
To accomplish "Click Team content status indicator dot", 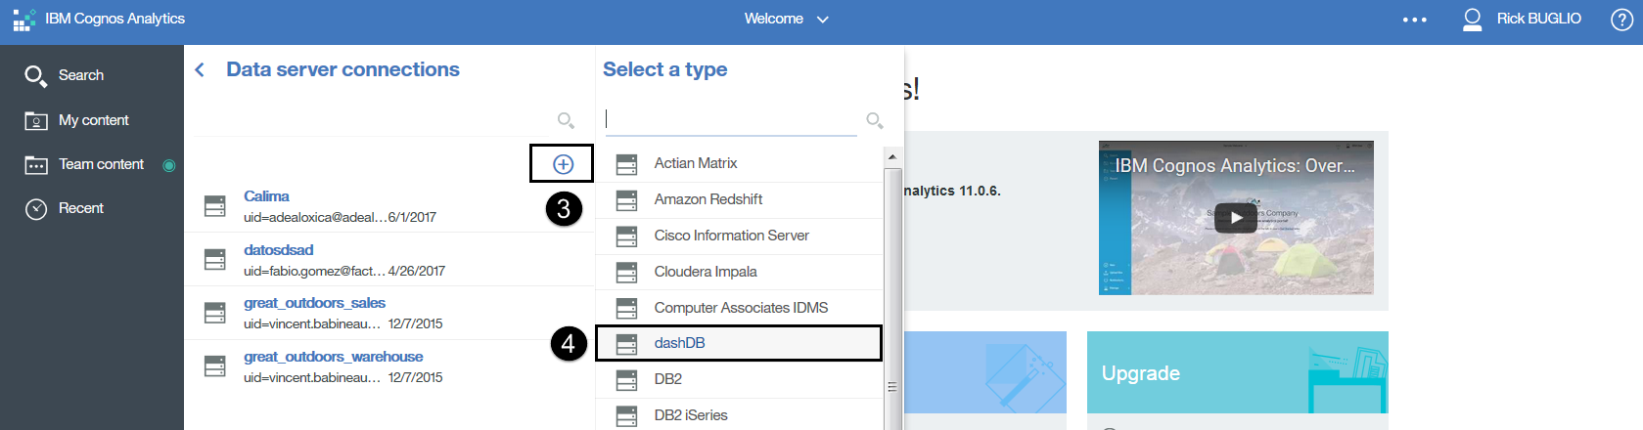I will coord(169,165).
